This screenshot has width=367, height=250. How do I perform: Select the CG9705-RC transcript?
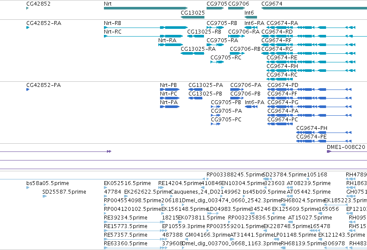217,62
